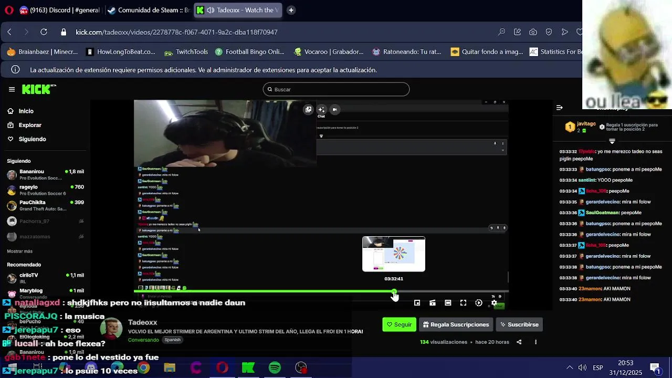
Task: Open Google Chrome from the taskbar
Action: pos(143,368)
